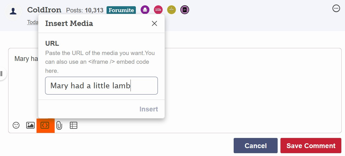Click the Save Comment button
Screen dimensions: 345x156
[311, 146]
